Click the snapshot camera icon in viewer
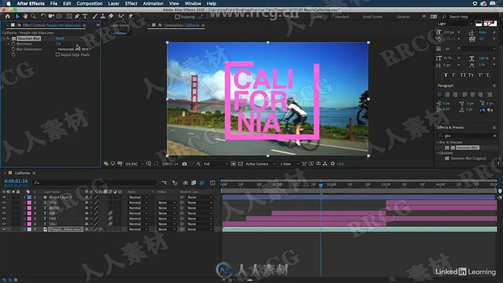The image size is (503, 283). click(x=185, y=164)
